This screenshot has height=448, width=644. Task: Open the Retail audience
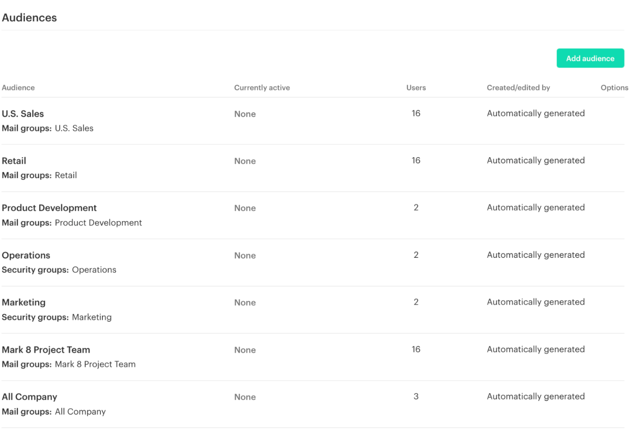(14, 160)
